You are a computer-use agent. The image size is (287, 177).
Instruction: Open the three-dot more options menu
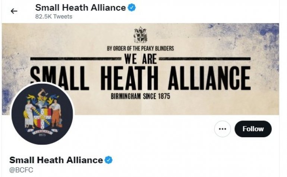223,129
